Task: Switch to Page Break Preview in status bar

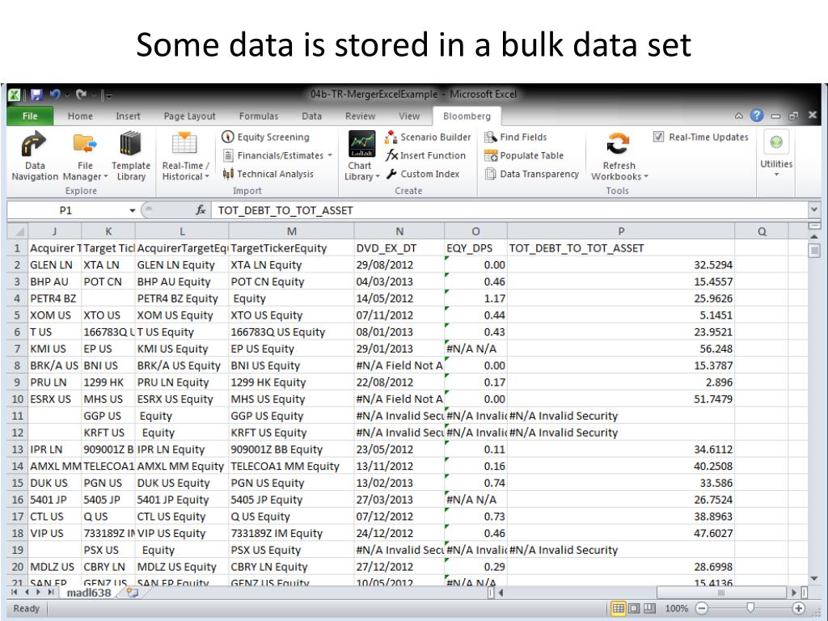Action: point(649,608)
